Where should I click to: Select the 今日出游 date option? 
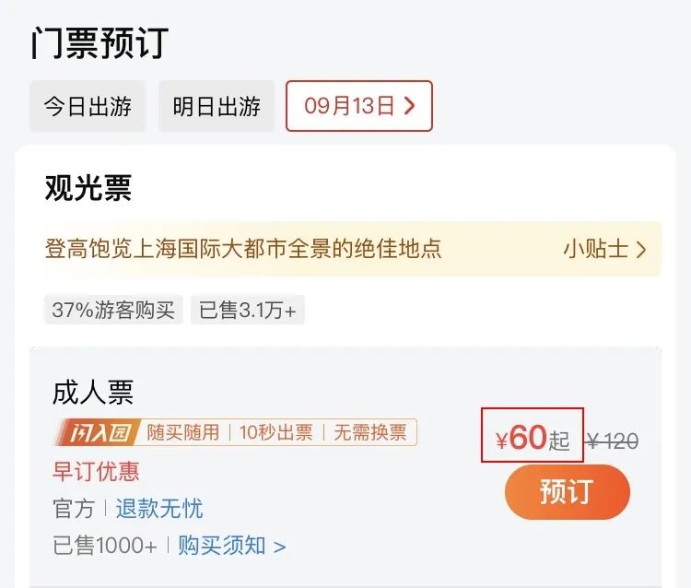point(88,106)
